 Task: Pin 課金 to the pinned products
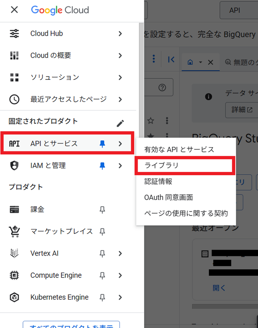click(102, 209)
